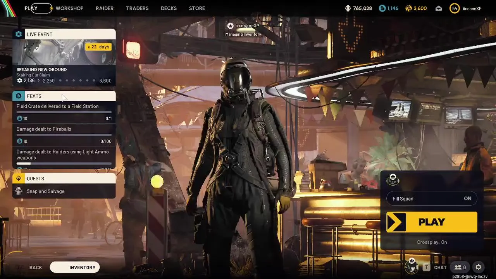The width and height of the screenshot is (496, 279).
Task: Click the crown icon beside center iinsaneXP name
Action: (230, 26)
